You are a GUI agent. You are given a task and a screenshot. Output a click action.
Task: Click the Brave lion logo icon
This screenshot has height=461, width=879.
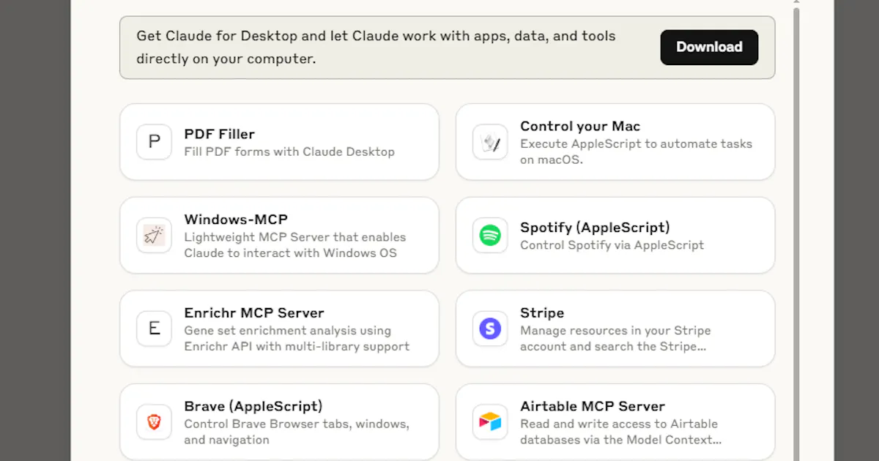click(x=154, y=422)
